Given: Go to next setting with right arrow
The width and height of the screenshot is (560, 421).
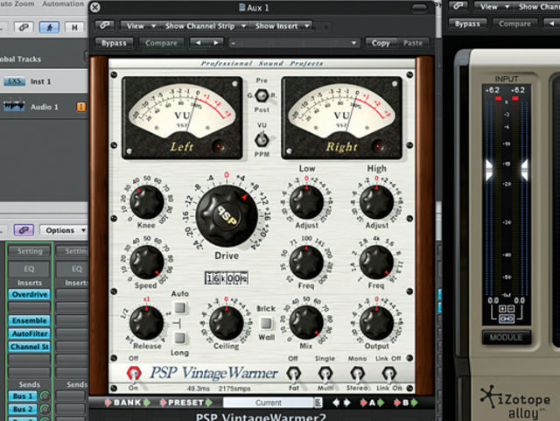Looking at the screenshot, I should 215,43.
